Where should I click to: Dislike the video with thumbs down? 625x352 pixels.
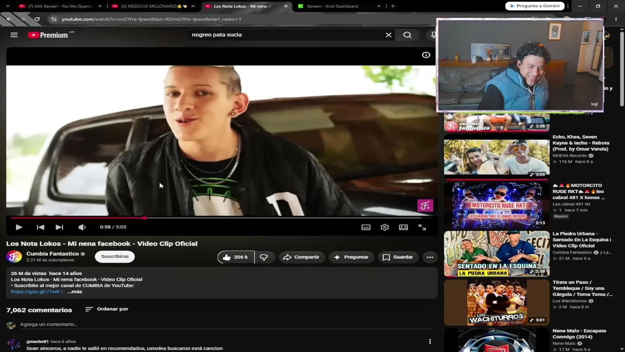point(264,257)
